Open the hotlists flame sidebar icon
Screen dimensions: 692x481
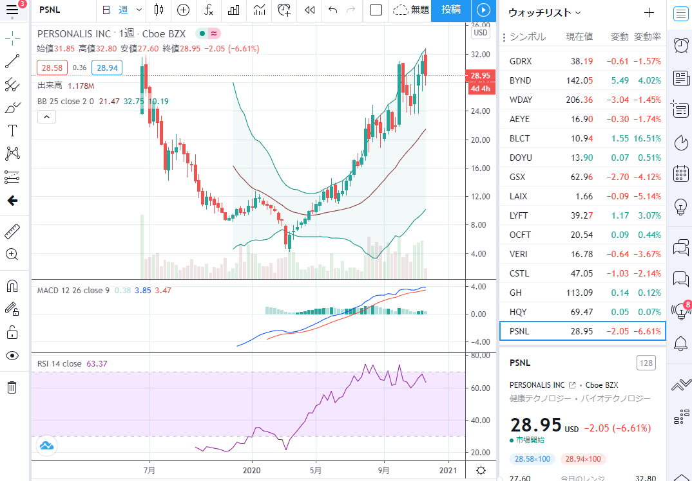(681, 142)
